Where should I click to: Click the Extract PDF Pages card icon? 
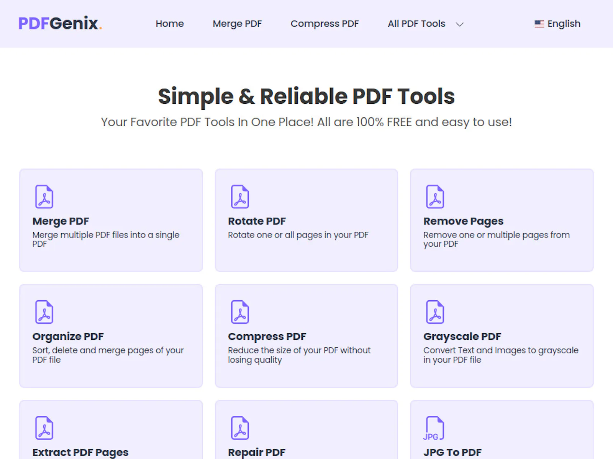44,428
